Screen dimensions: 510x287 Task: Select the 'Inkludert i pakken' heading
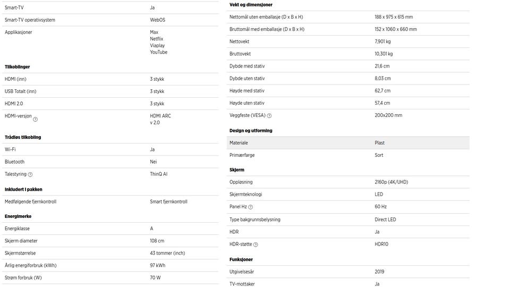point(23,189)
